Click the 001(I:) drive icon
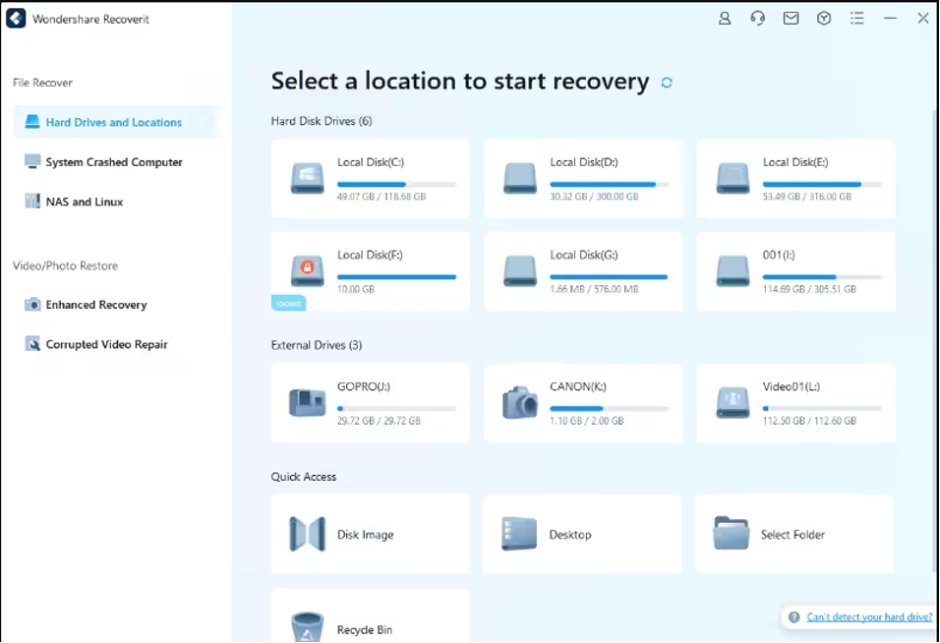The image size is (940, 643). pos(734,270)
